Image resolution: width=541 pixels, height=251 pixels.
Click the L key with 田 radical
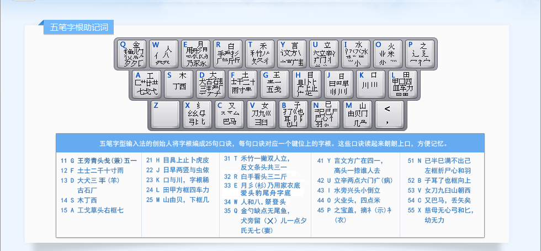(402, 84)
